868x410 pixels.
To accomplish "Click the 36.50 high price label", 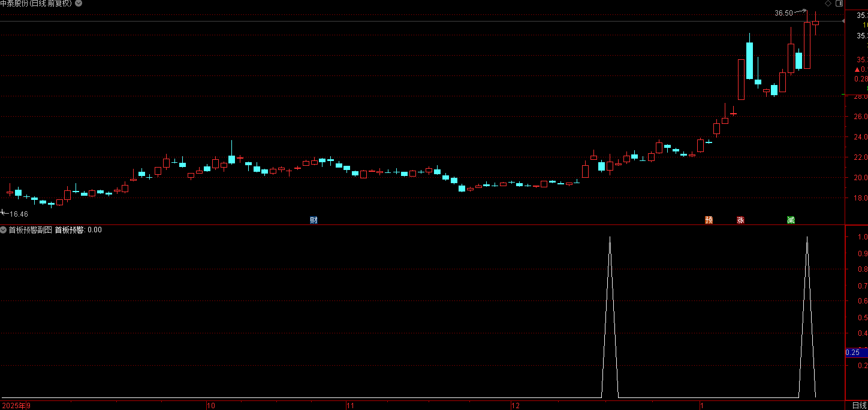I will click(783, 13).
